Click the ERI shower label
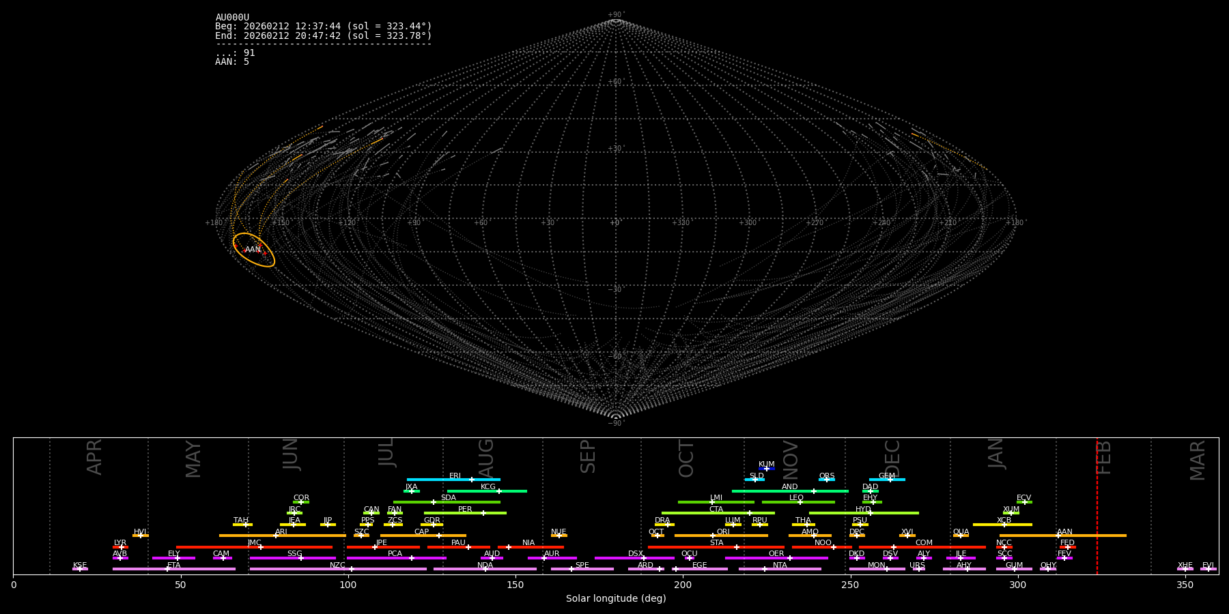The image size is (1229, 614). click(x=455, y=476)
